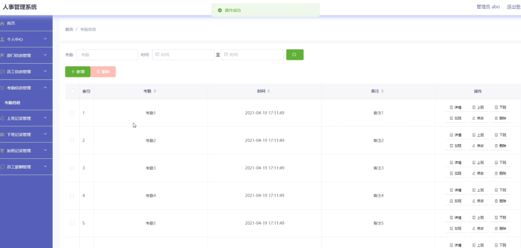Check the checkbox for row 1

click(72, 113)
